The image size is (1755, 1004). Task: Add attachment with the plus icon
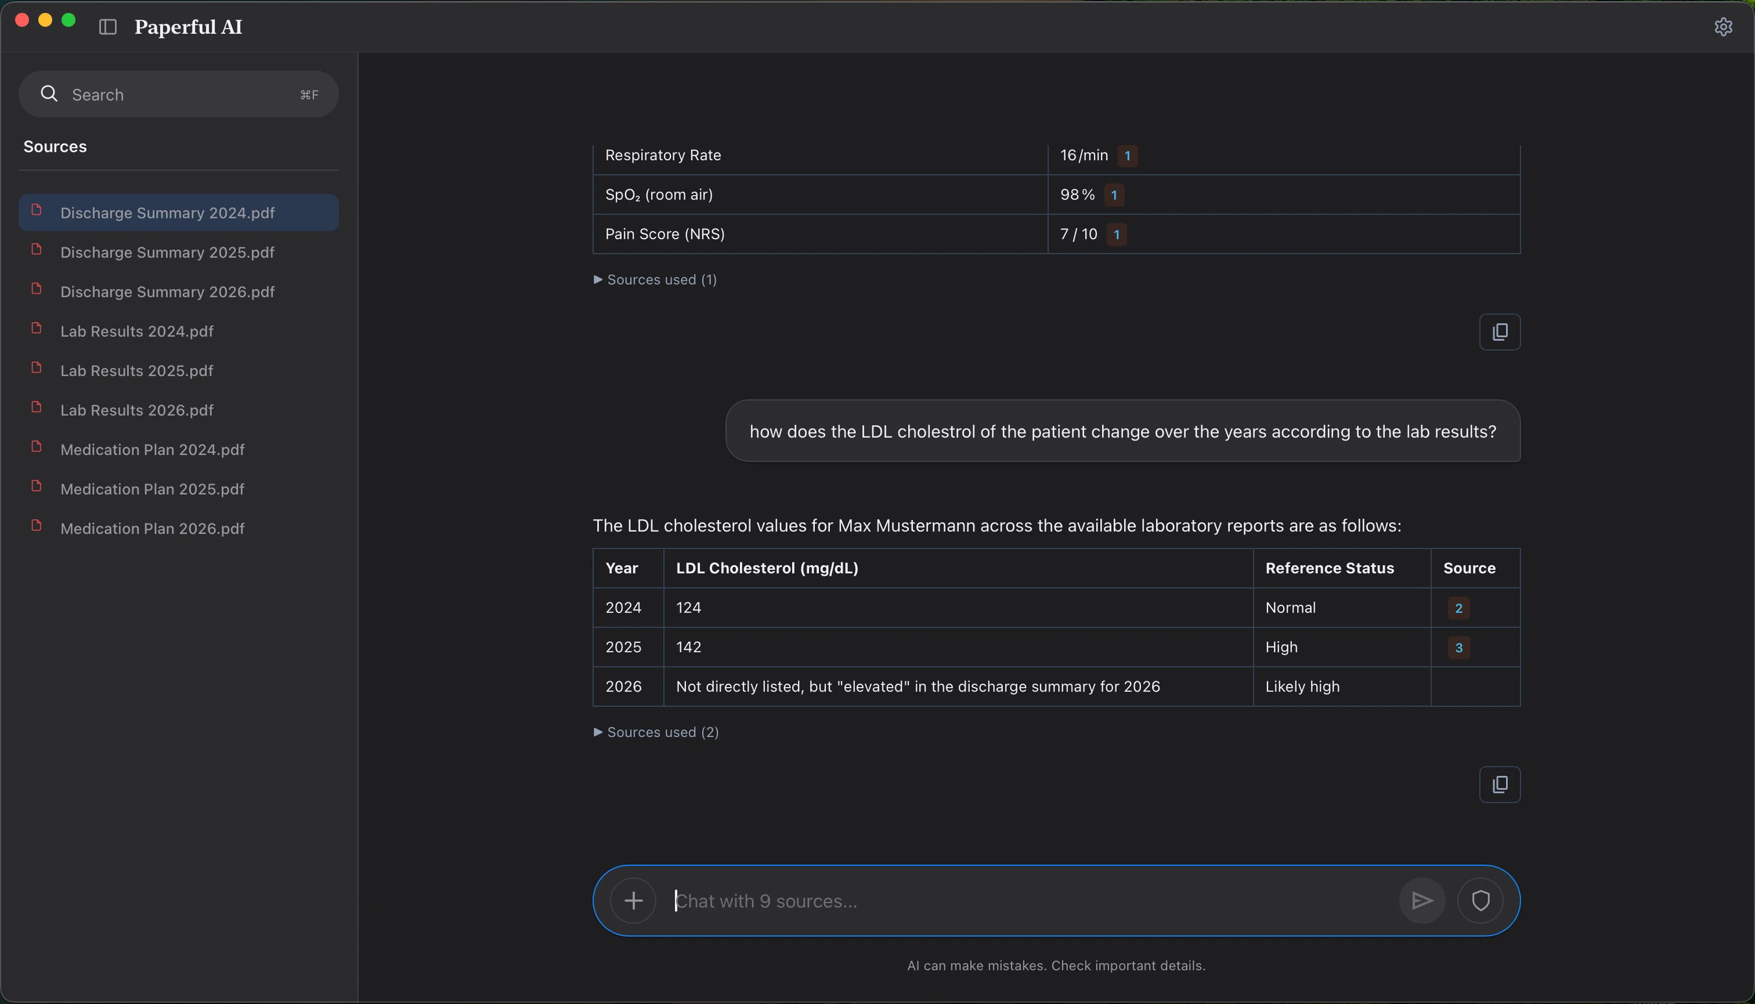click(633, 900)
